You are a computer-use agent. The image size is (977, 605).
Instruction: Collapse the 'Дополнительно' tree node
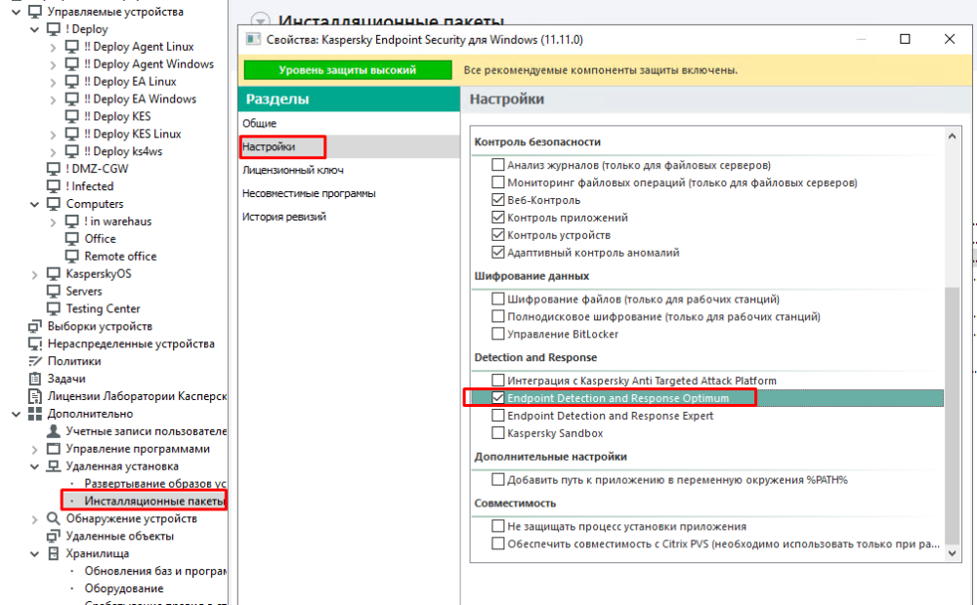(17, 414)
